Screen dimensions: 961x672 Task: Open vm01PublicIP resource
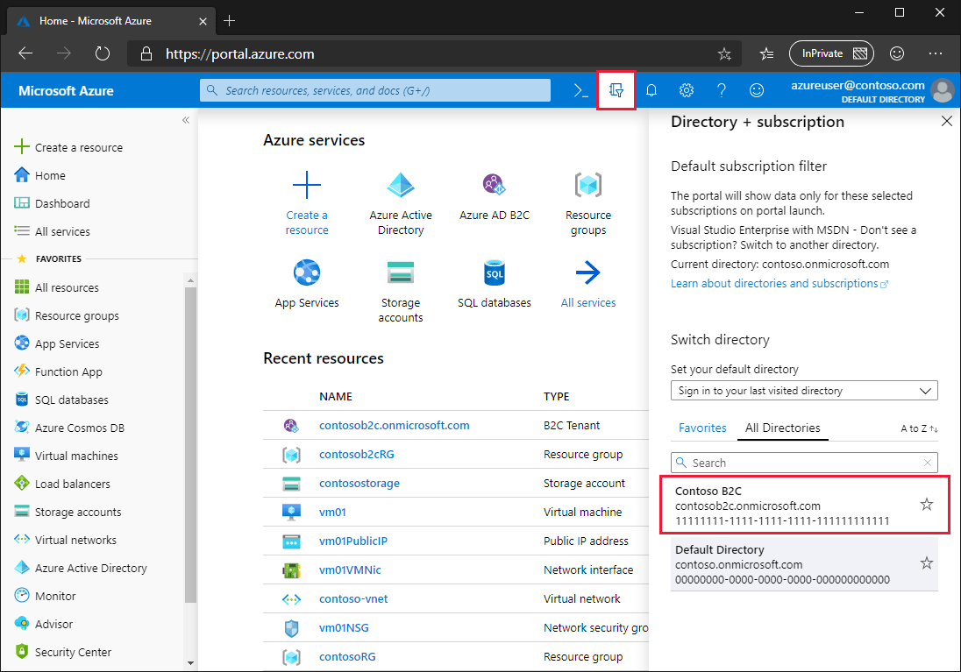[353, 541]
